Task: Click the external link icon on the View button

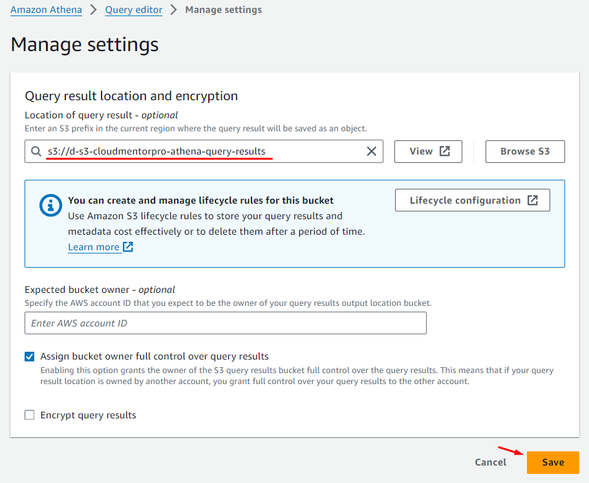Action: (445, 151)
